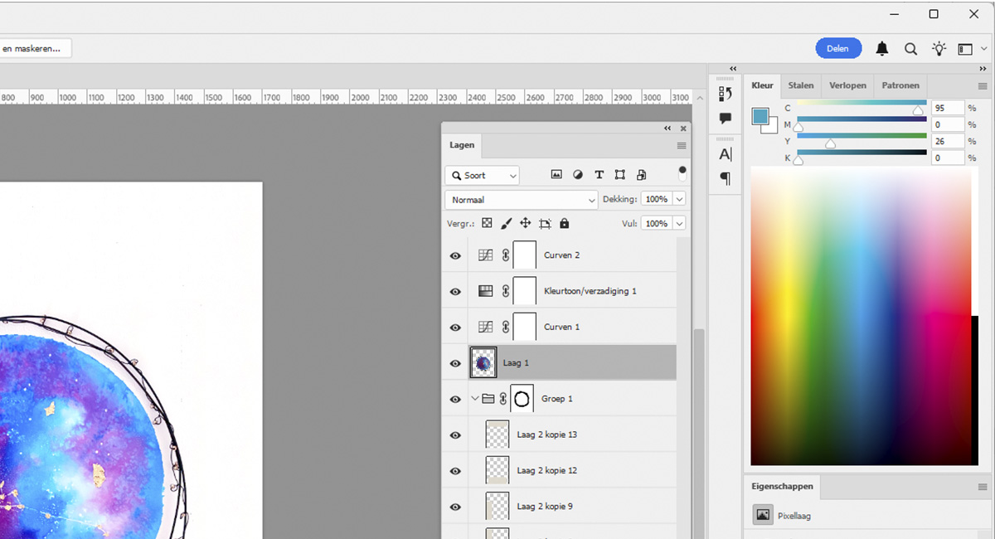Lock position move icon

525,223
